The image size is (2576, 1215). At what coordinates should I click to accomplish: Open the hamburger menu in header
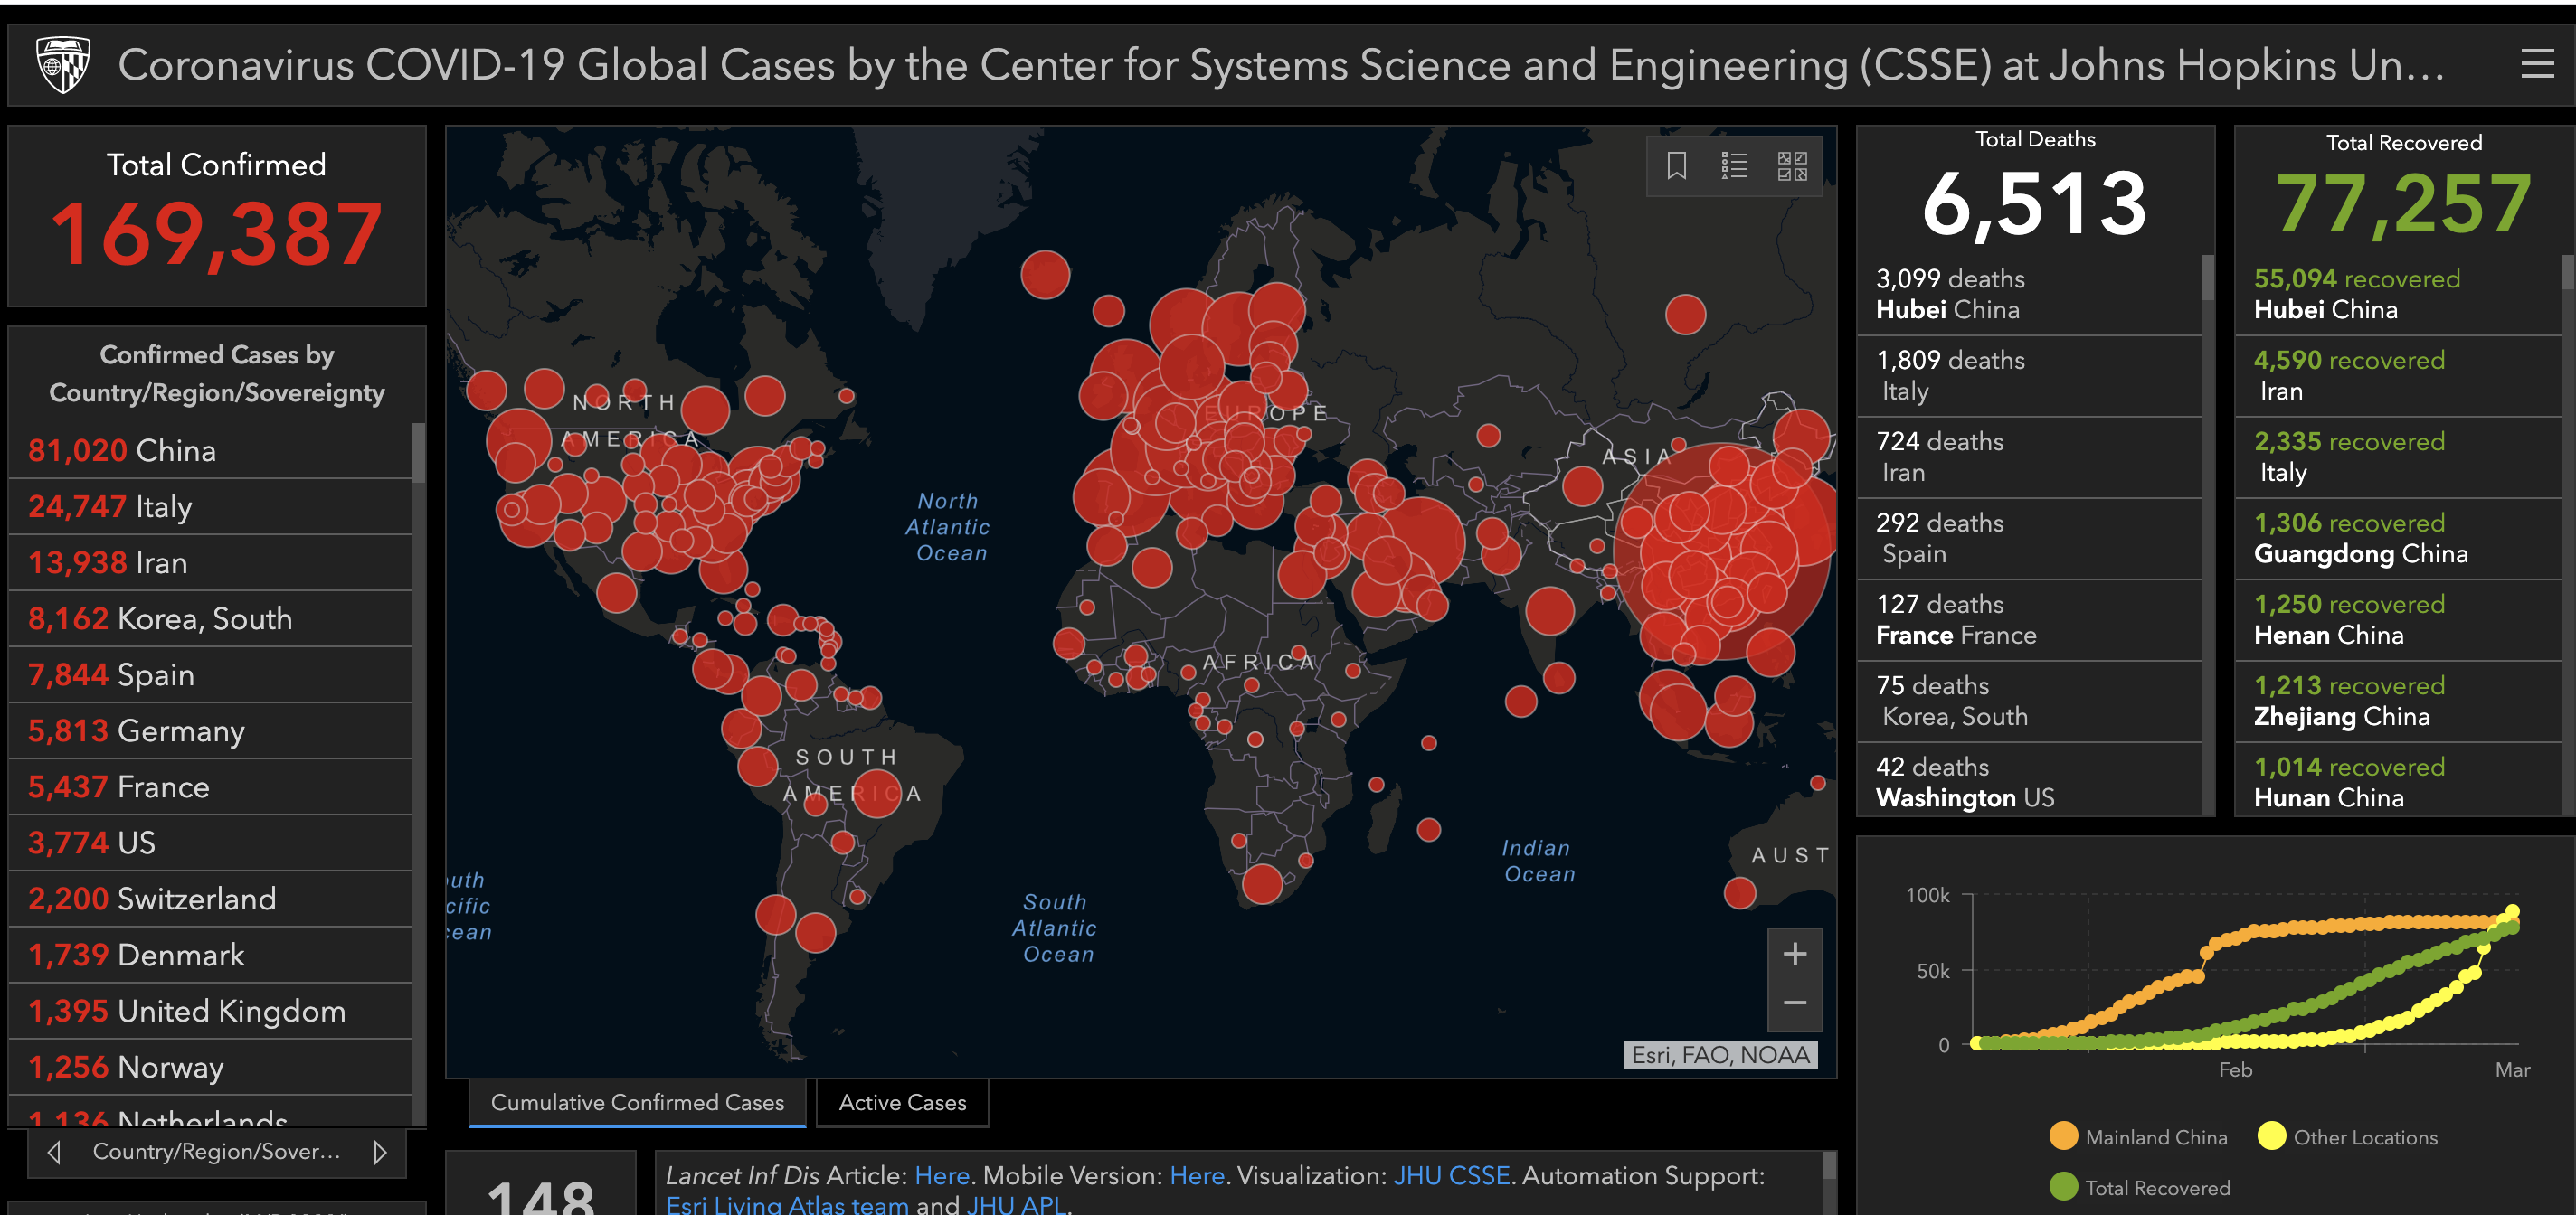click(x=2537, y=65)
